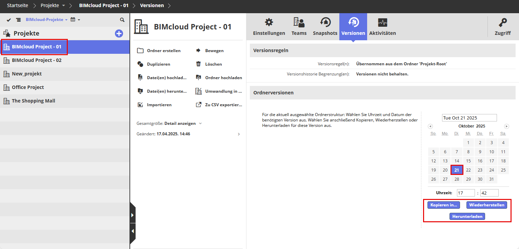Image resolution: width=519 pixels, height=249 pixels.
Task: Click the Ordner hochladen icon
Action: pyautogui.click(x=199, y=77)
